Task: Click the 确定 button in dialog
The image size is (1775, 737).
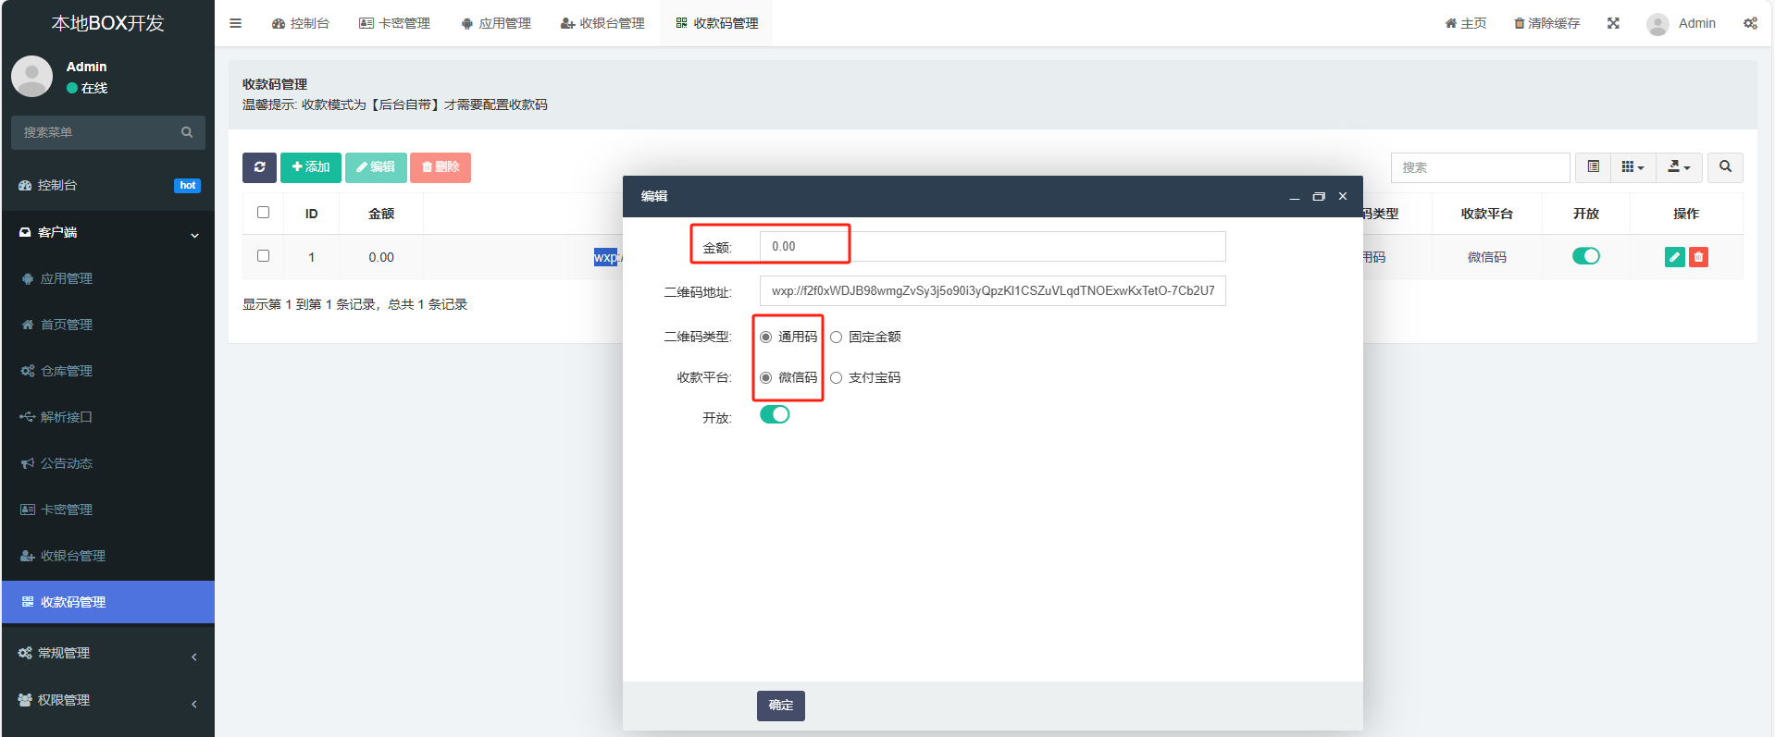Action: coord(780,706)
